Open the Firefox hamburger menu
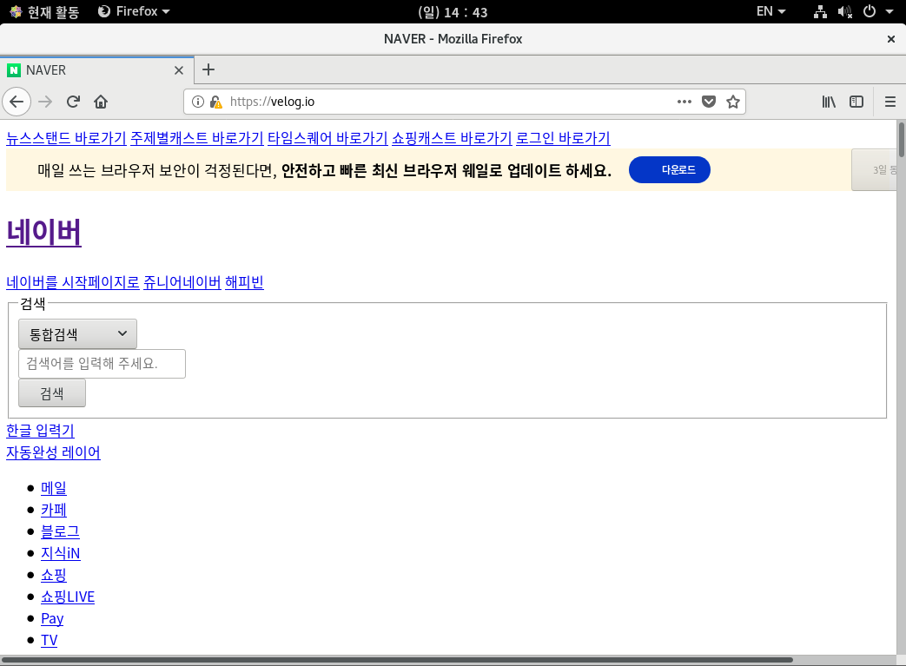Screen dimensions: 906x666 tap(889, 102)
